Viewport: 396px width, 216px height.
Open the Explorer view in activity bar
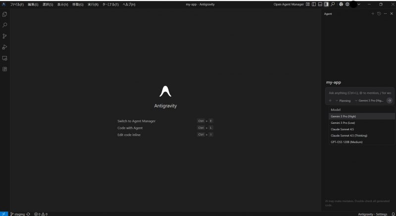pyautogui.click(x=5, y=14)
